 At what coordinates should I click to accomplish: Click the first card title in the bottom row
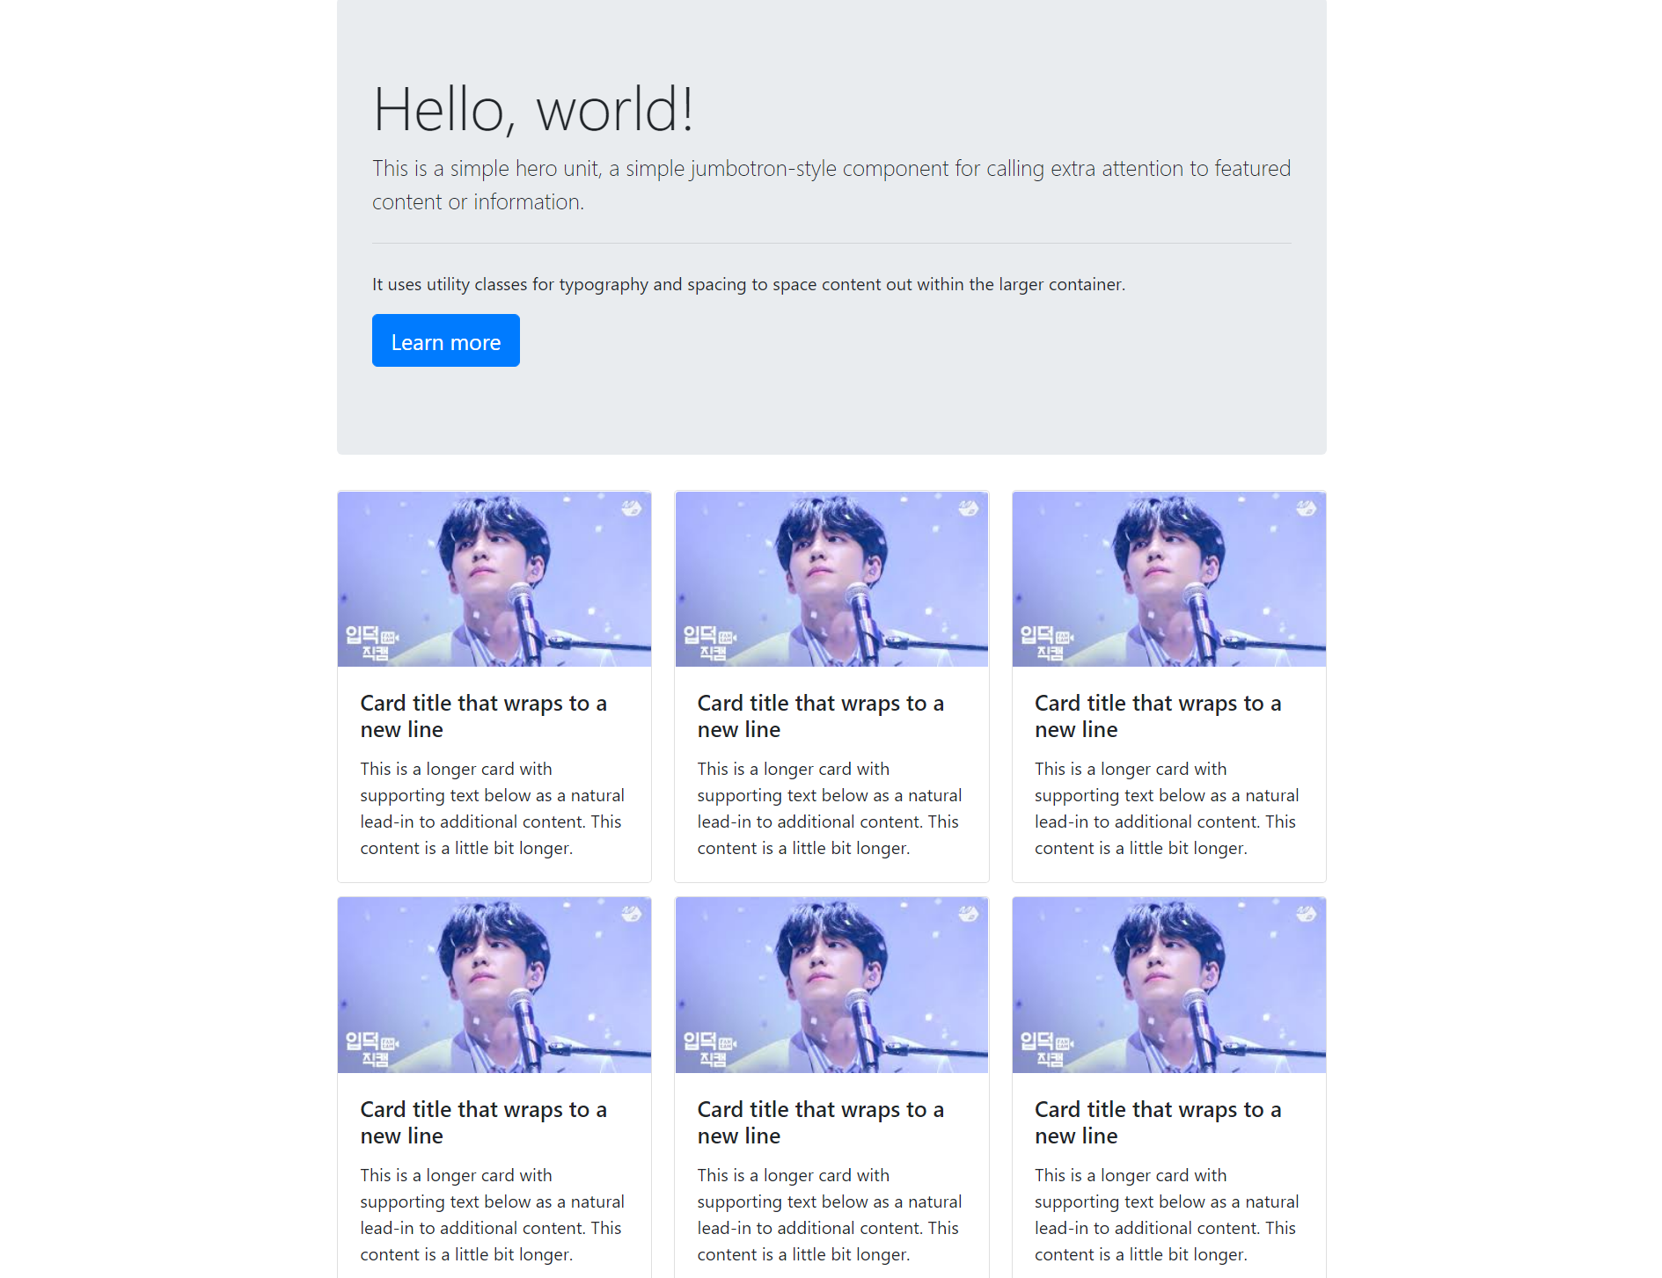(x=484, y=1122)
